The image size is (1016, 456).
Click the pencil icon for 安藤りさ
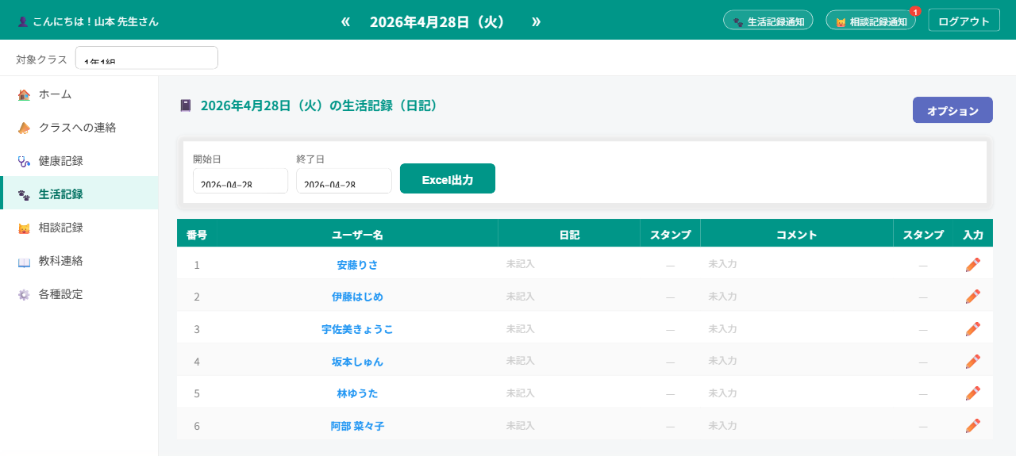point(972,265)
